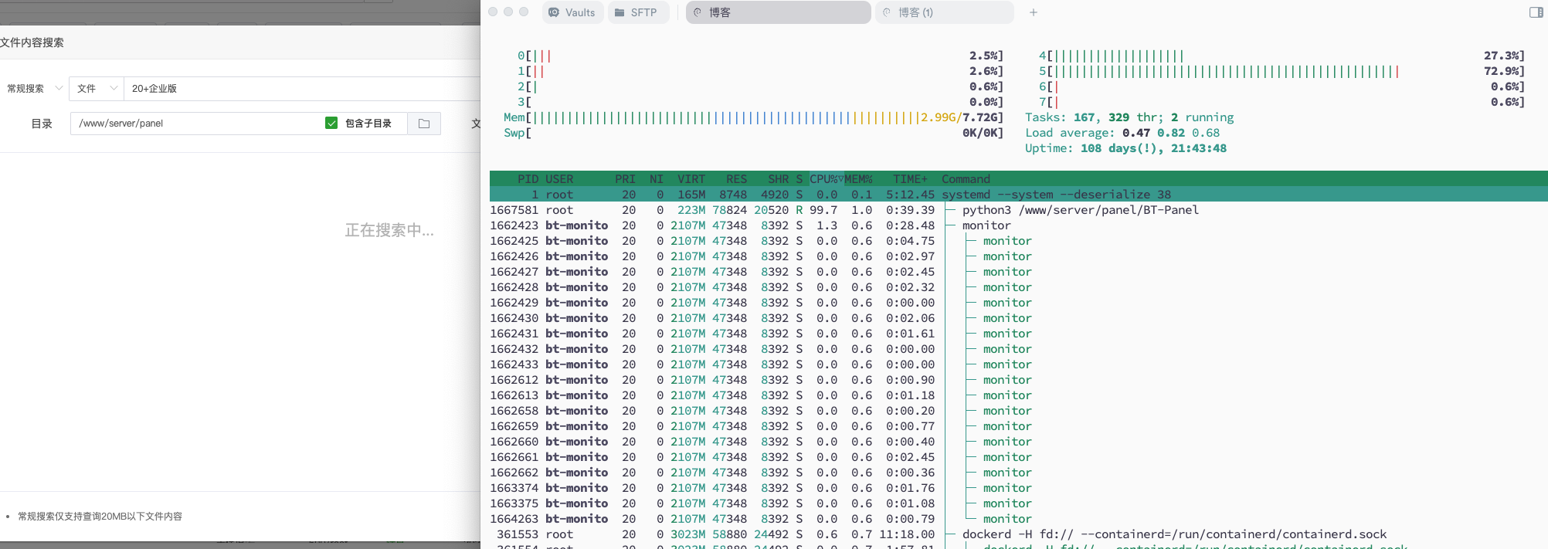1548x549 pixels.
Task: Click the Swp meter line
Action: coord(753,133)
